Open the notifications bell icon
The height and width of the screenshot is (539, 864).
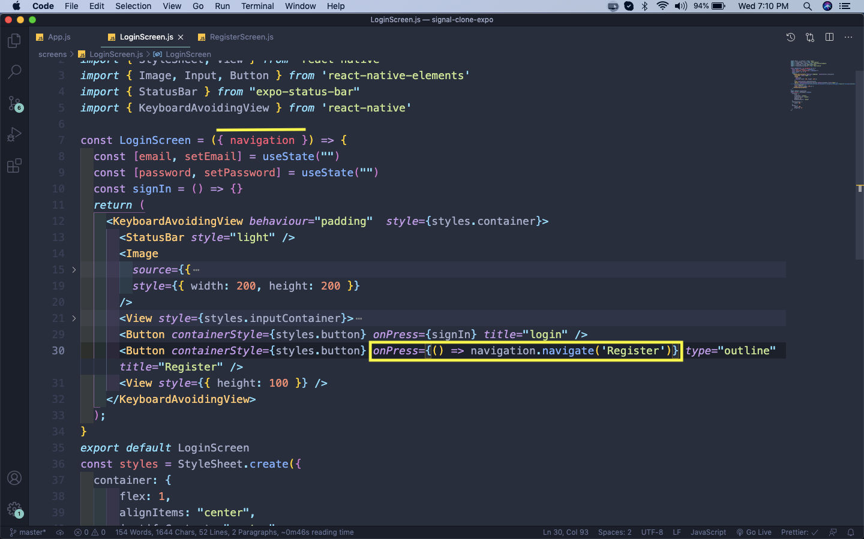(x=851, y=532)
